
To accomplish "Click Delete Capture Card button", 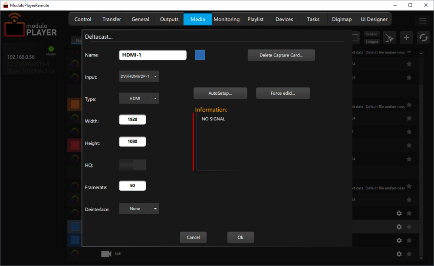I will pyautogui.click(x=281, y=55).
